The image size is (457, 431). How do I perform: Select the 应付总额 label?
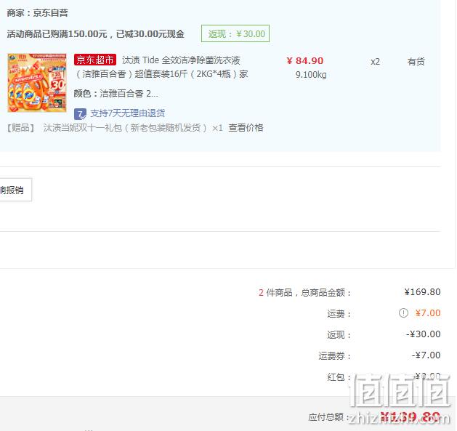(x=326, y=417)
